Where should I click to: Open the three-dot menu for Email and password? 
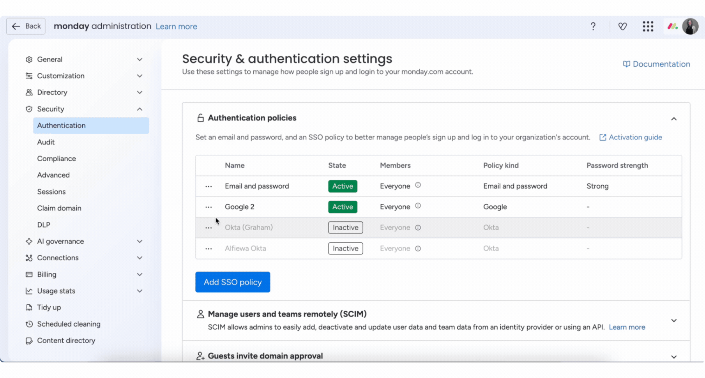click(x=208, y=186)
